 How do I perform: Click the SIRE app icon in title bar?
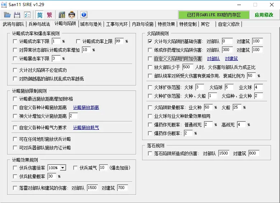point(4,4)
